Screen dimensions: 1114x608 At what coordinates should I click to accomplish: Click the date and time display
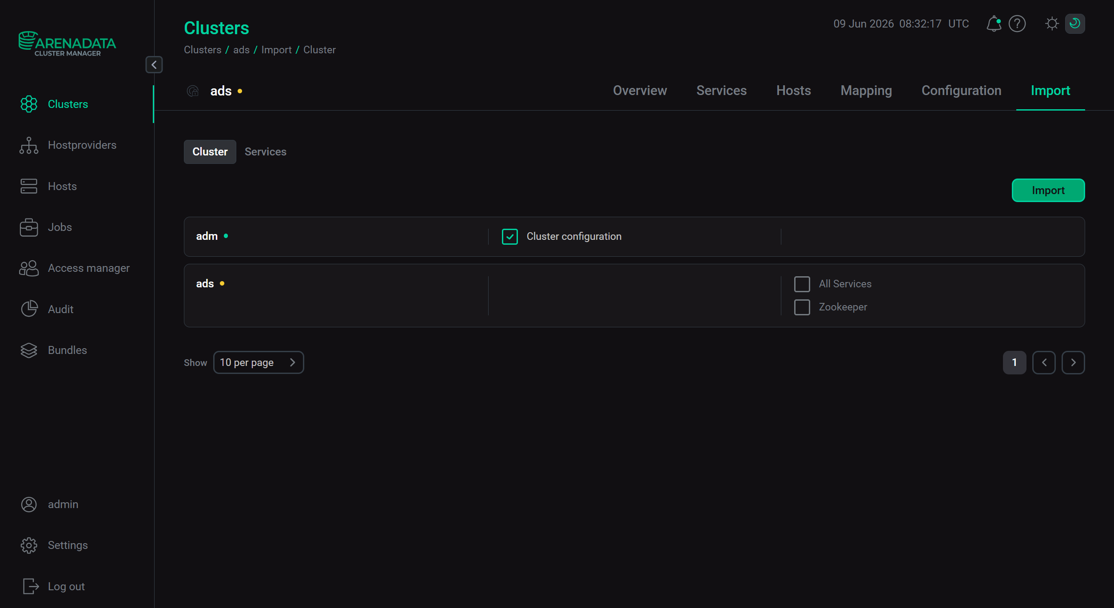tap(901, 24)
